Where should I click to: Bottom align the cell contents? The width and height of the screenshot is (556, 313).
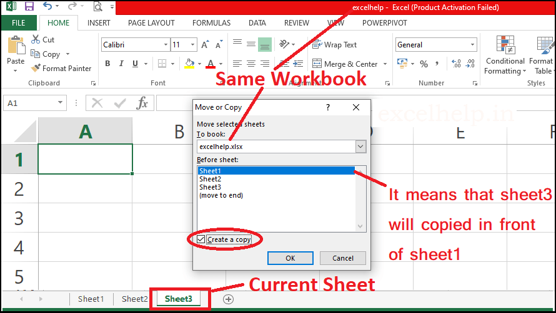pos(265,45)
